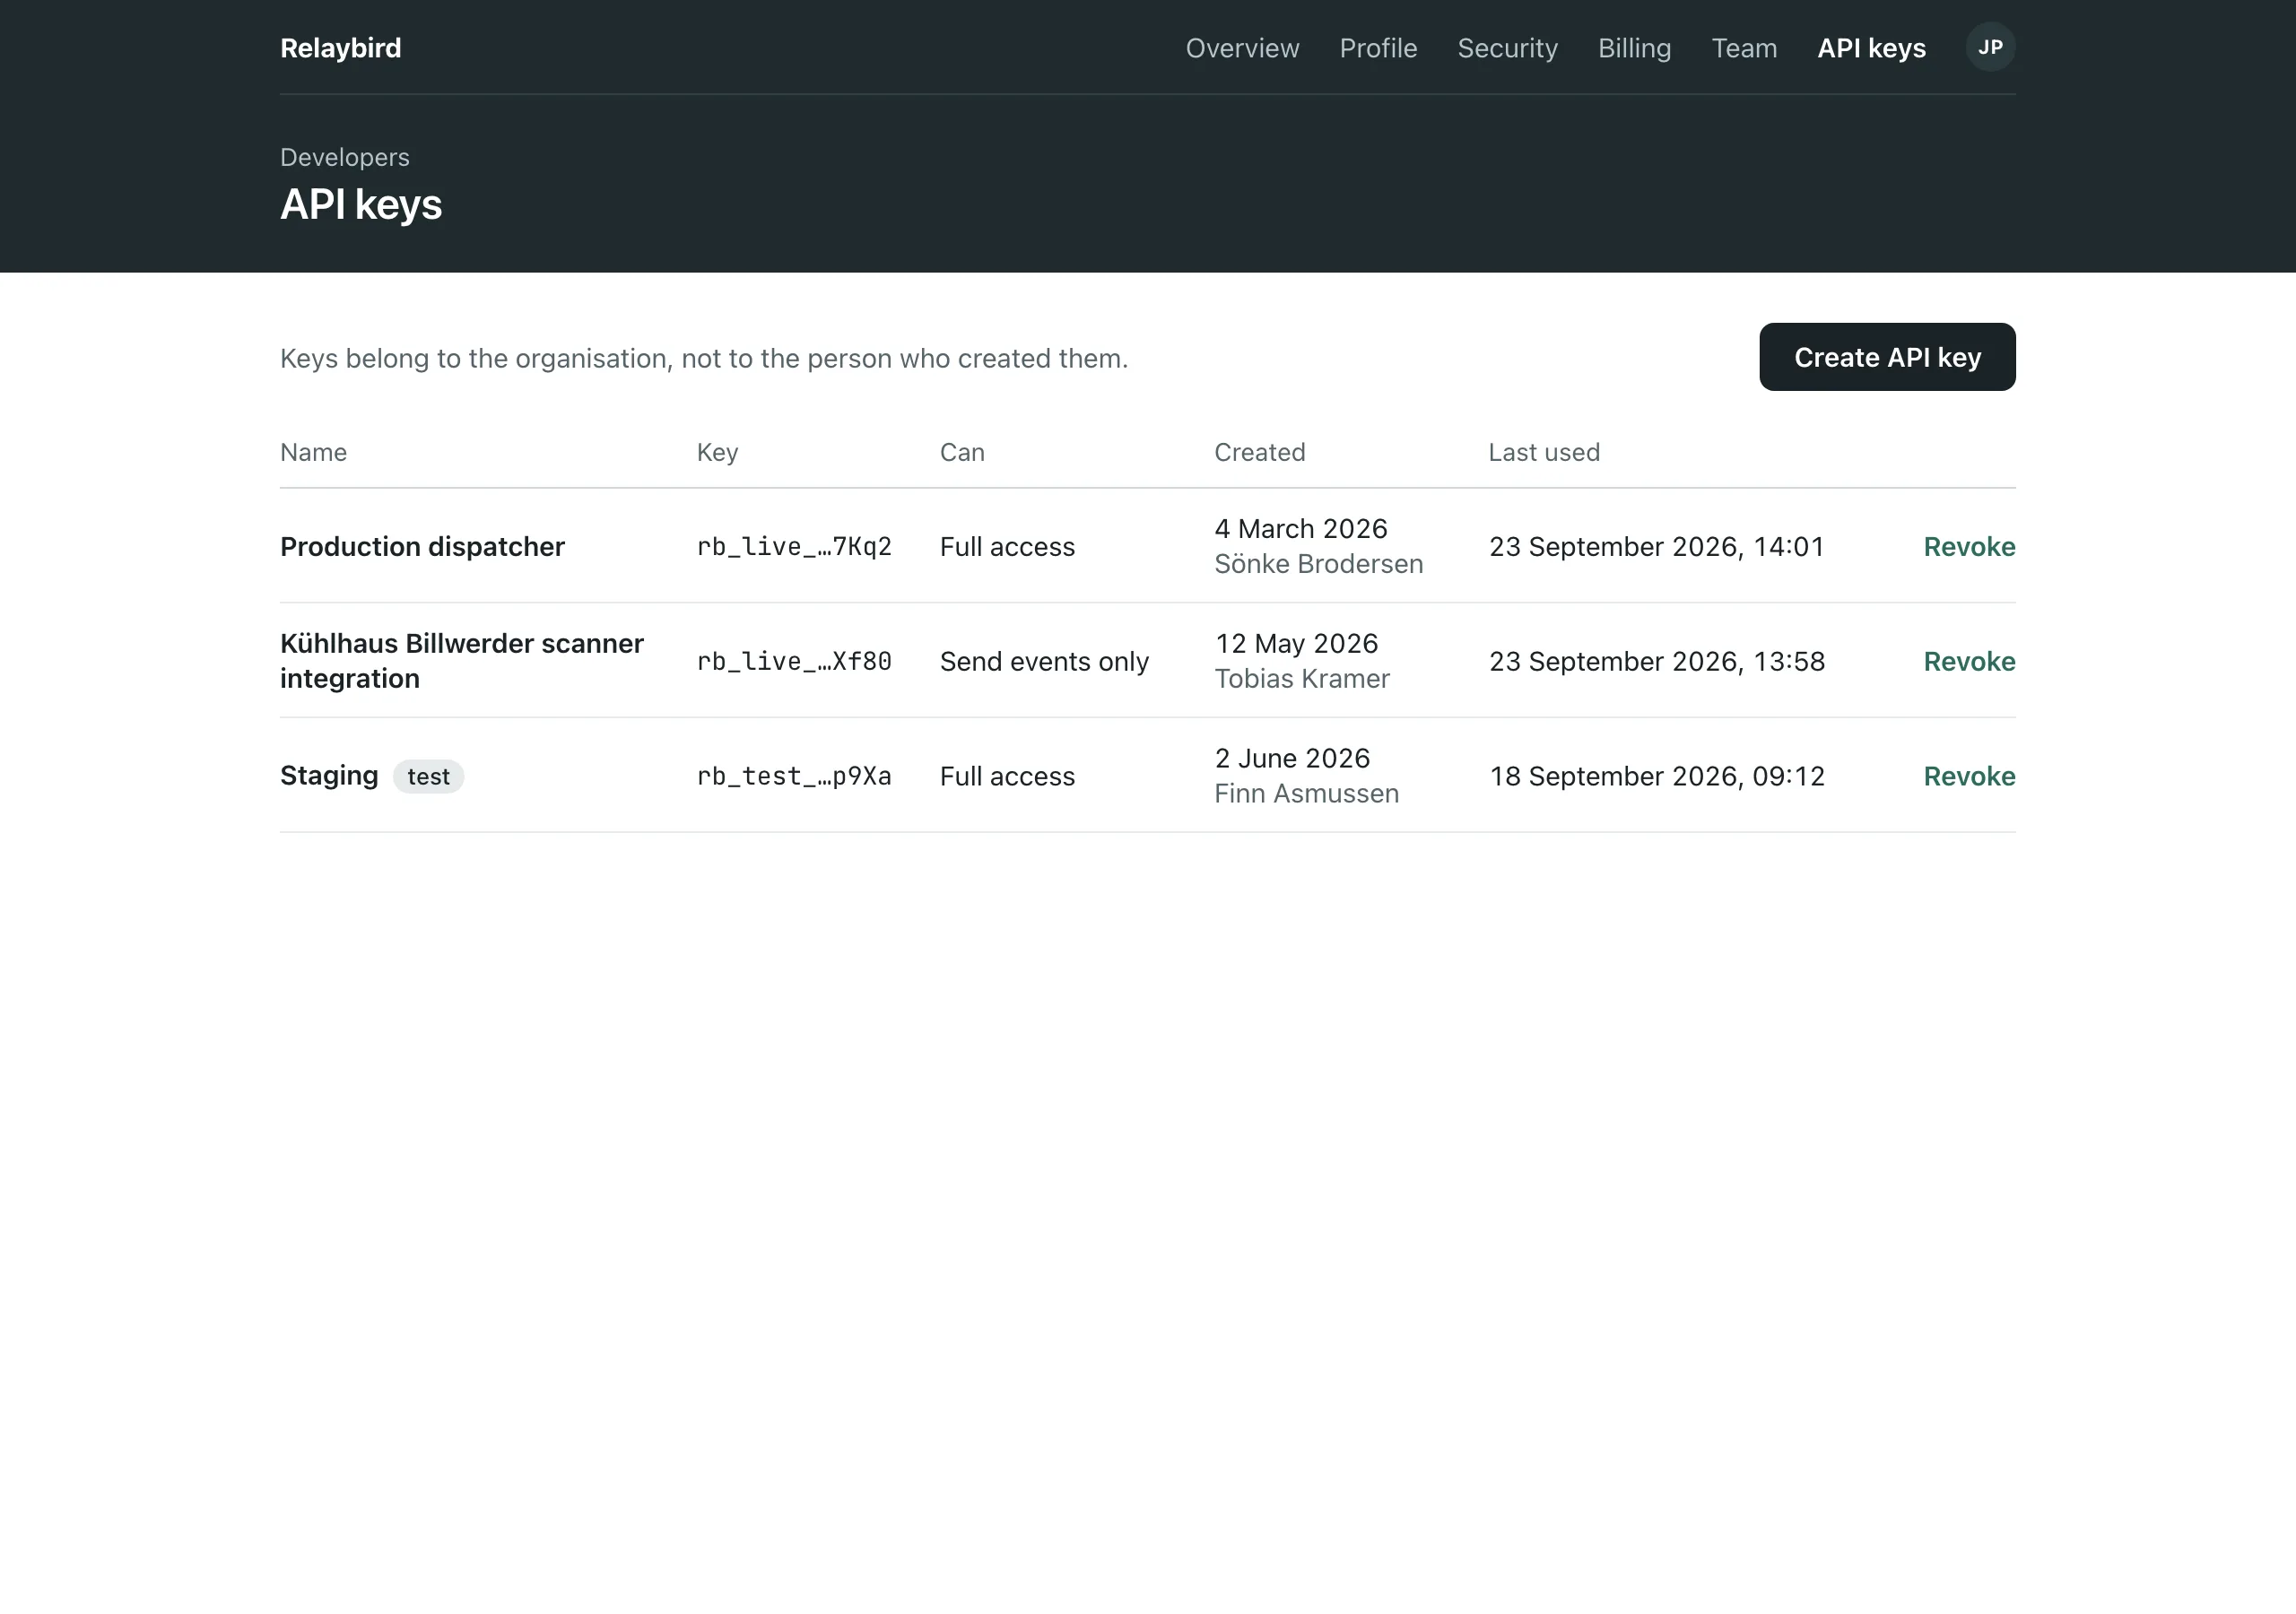This screenshot has height=1614, width=2296.
Task: Click creator name Sönke Brodersen
Action: click(1318, 564)
